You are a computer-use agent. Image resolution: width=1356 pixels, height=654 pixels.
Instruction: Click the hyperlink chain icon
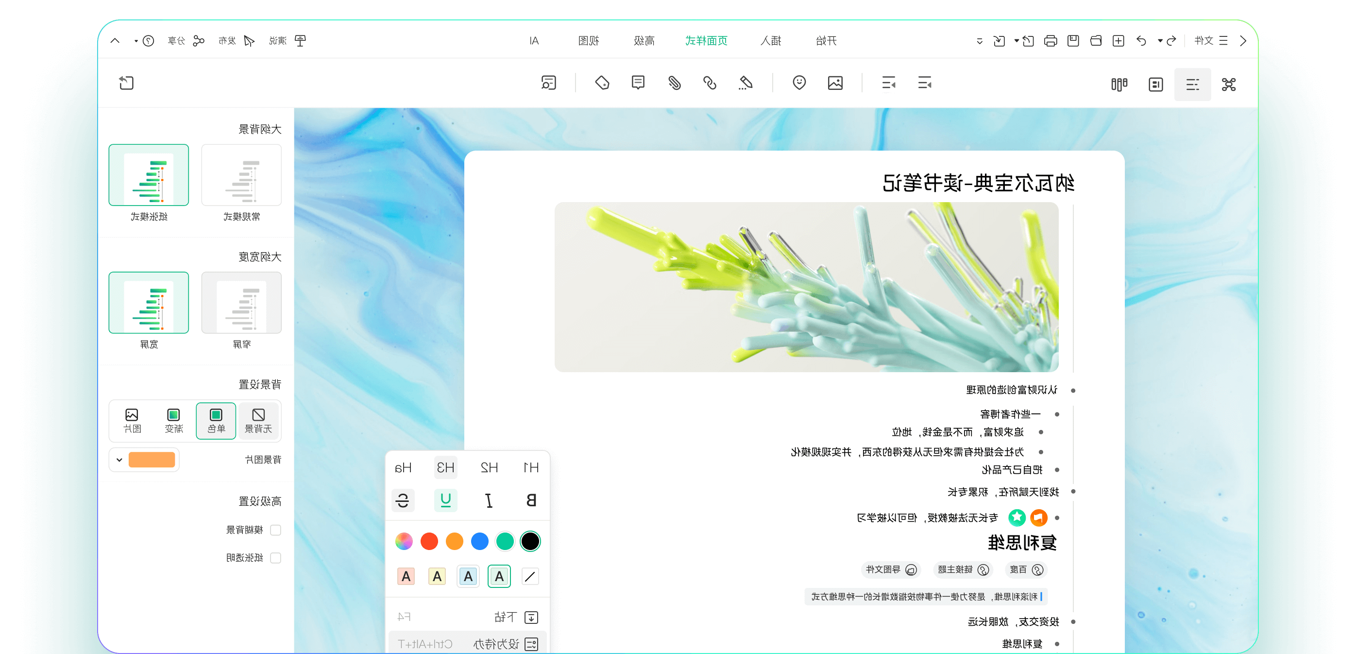pos(710,83)
